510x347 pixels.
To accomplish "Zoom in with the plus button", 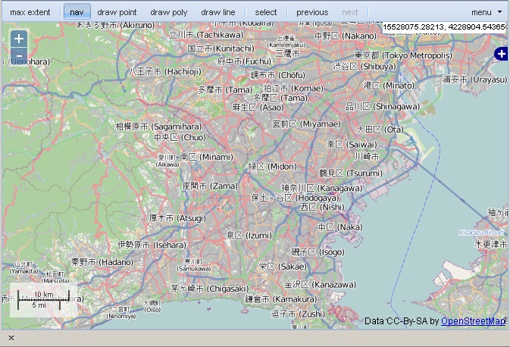I will click(x=19, y=39).
